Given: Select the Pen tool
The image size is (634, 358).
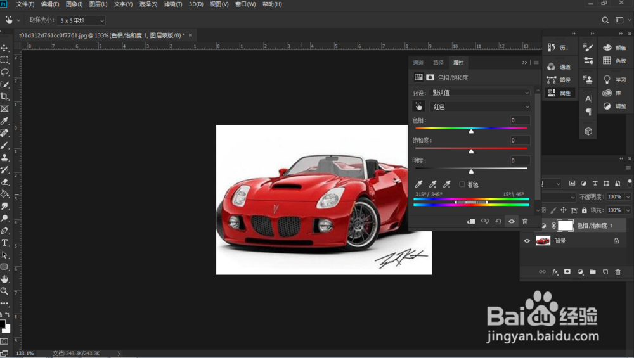Looking at the screenshot, I should (x=4, y=230).
